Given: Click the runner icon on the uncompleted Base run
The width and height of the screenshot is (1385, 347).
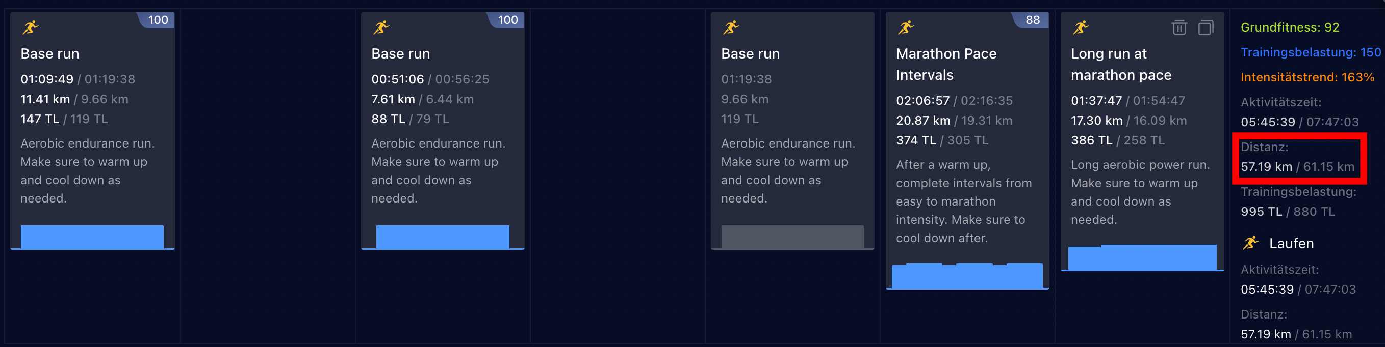Looking at the screenshot, I should 731,27.
